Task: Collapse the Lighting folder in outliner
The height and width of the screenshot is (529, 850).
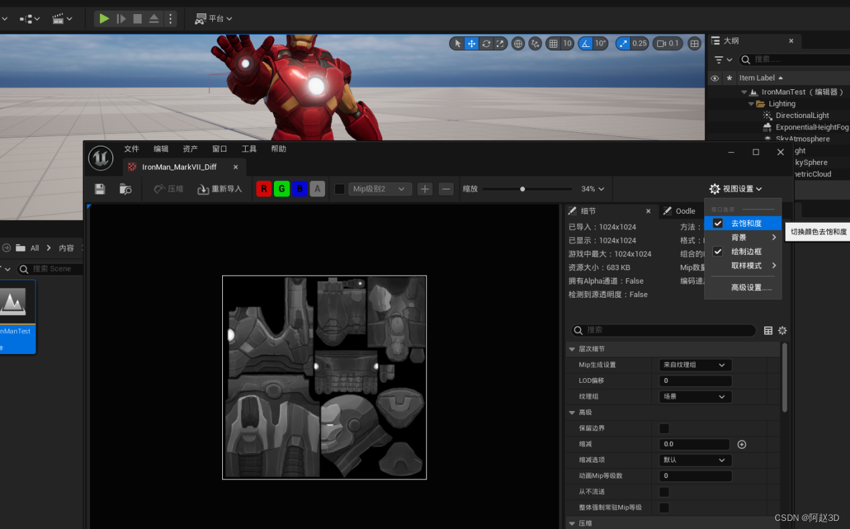Action: tap(751, 104)
